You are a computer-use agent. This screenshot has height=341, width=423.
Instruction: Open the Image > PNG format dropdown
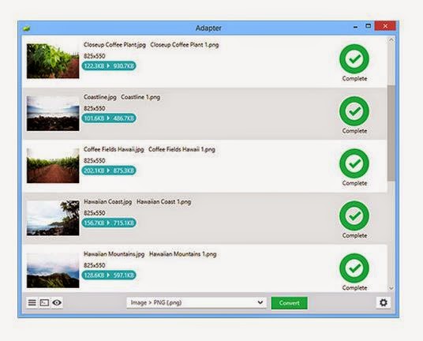[197, 302]
